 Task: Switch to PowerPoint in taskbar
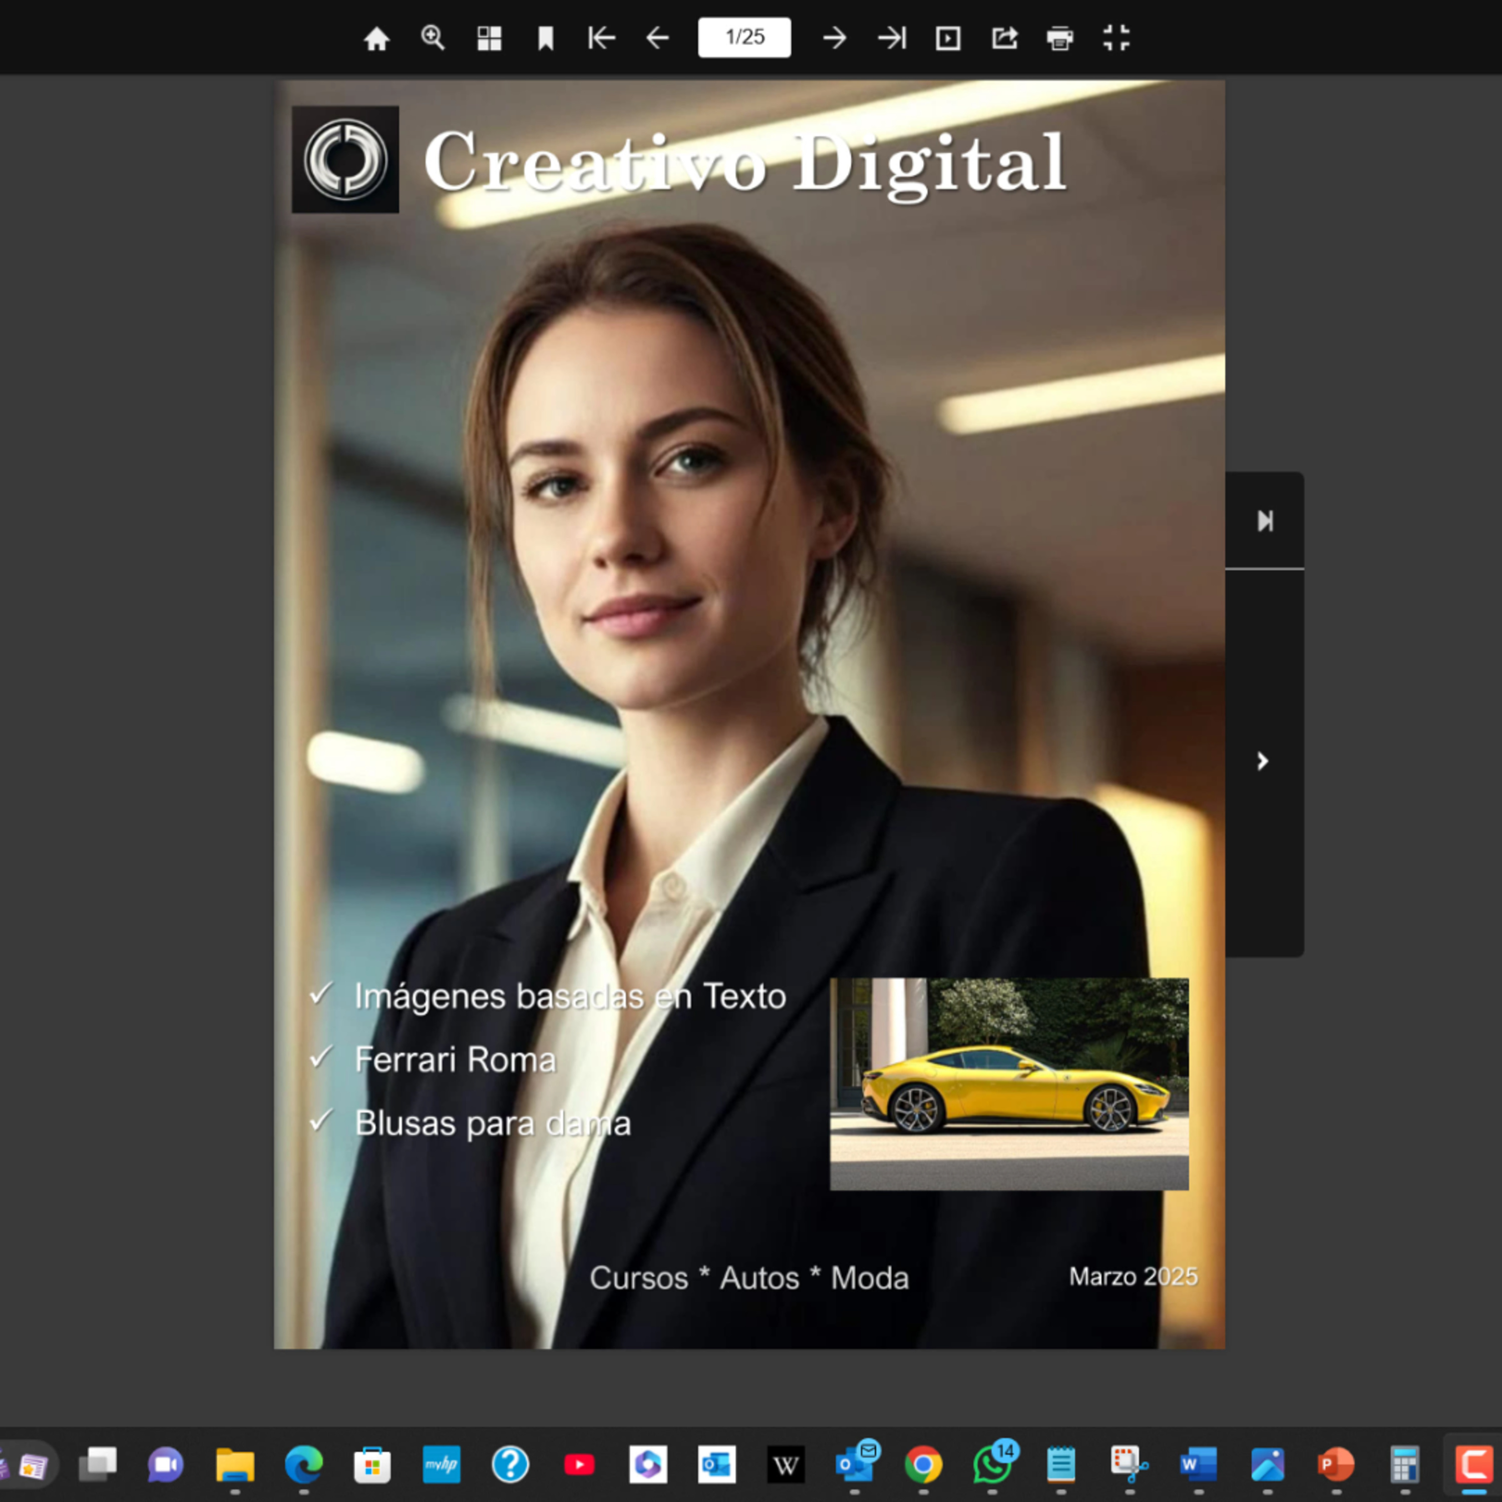point(1336,1464)
